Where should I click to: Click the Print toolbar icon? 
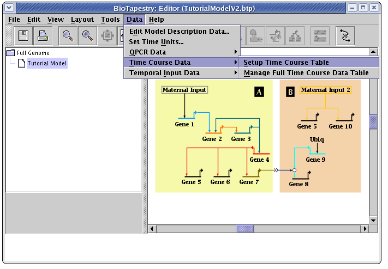tap(43, 36)
